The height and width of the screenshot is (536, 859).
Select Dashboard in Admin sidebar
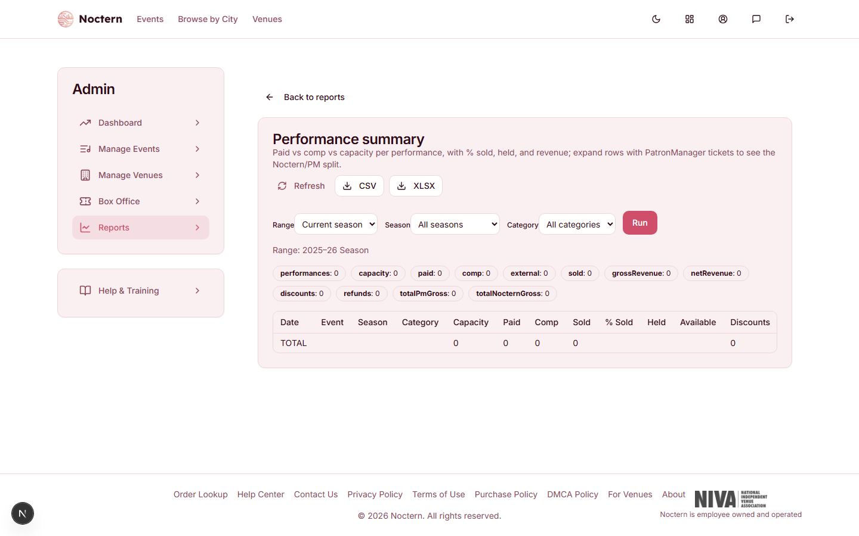point(141,123)
